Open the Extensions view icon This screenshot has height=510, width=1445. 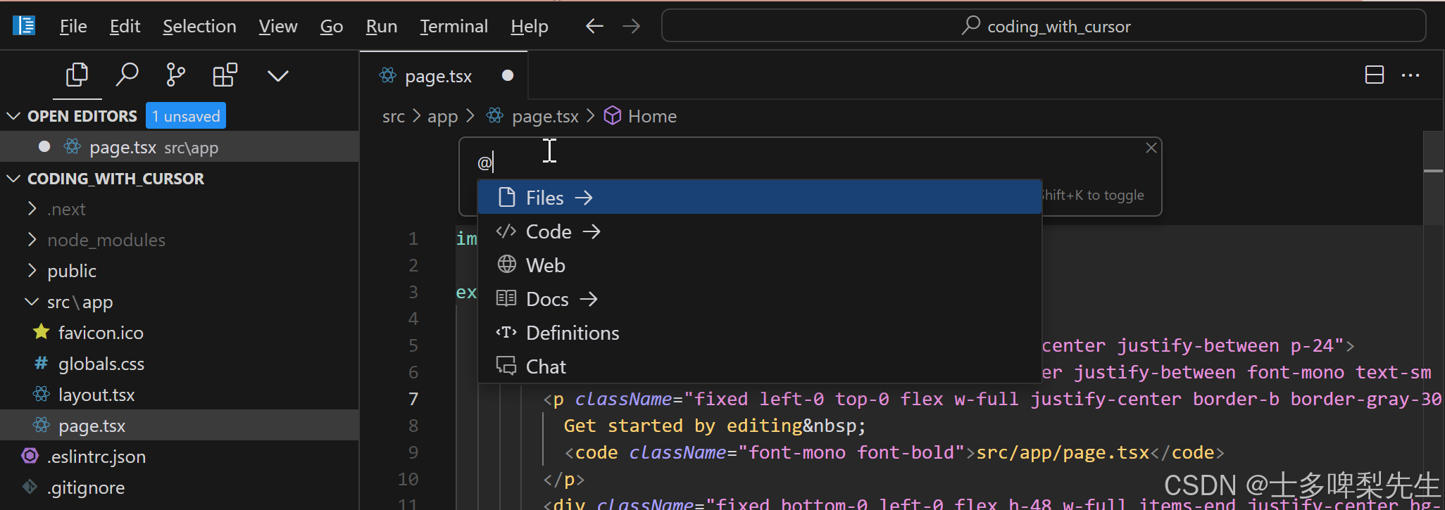225,75
